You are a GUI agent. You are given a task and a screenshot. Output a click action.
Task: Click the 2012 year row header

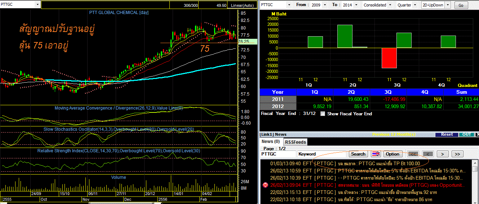278,106
